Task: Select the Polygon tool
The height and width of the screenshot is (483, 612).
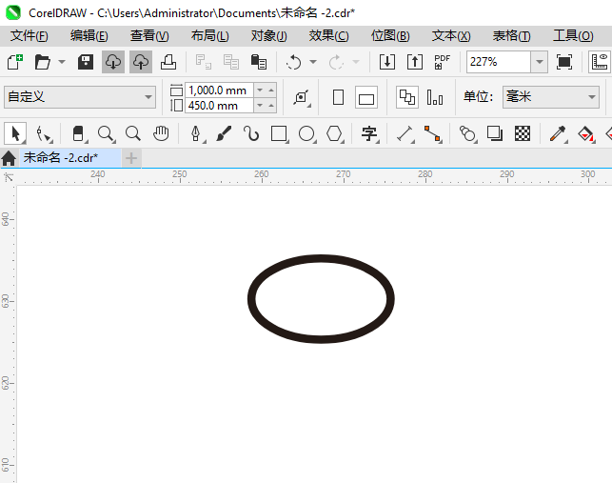Action: pos(335,133)
